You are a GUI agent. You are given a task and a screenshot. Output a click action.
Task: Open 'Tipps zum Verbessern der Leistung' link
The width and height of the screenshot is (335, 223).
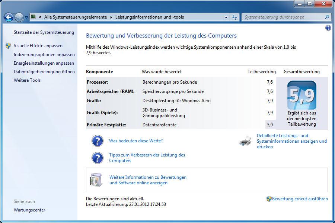pos(147,158)
